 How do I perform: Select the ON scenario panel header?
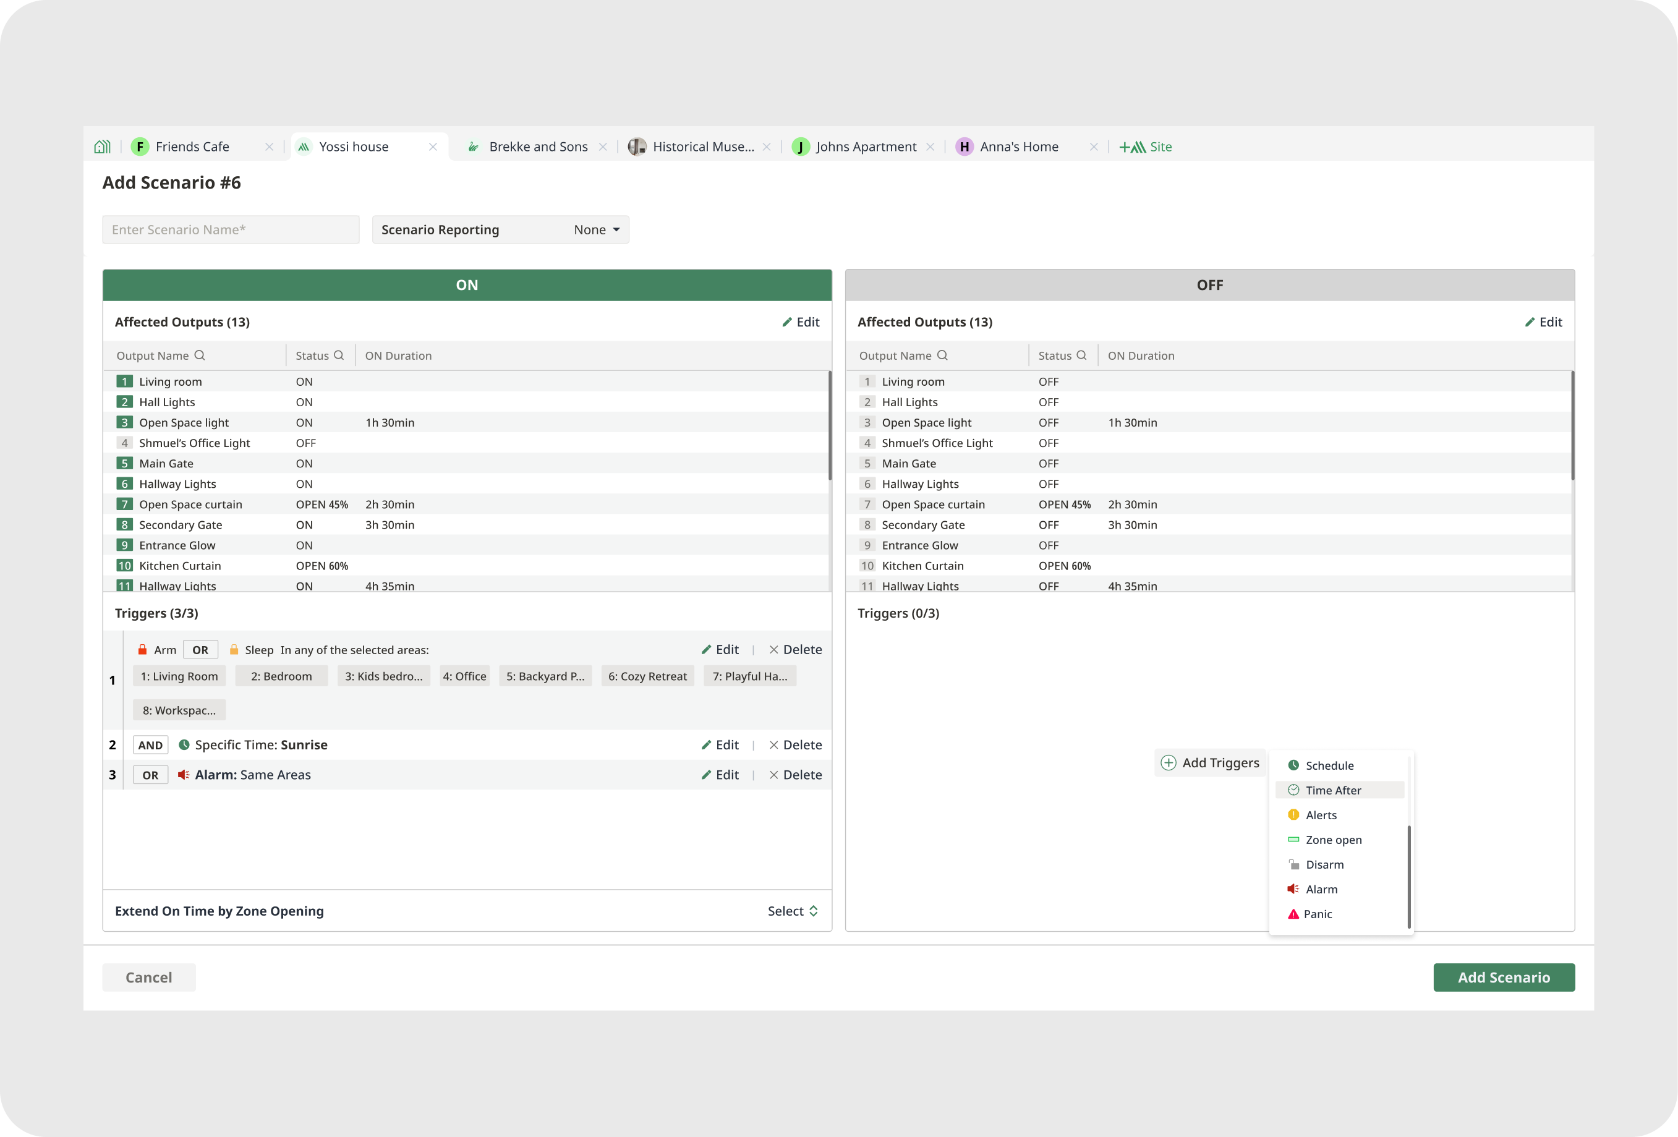467,285
